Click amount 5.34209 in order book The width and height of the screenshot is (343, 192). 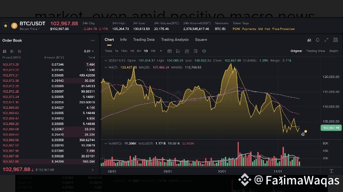[x=58, y=162]
